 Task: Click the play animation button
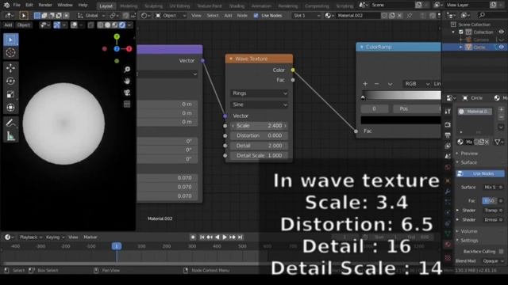click(x=225, y=237)
